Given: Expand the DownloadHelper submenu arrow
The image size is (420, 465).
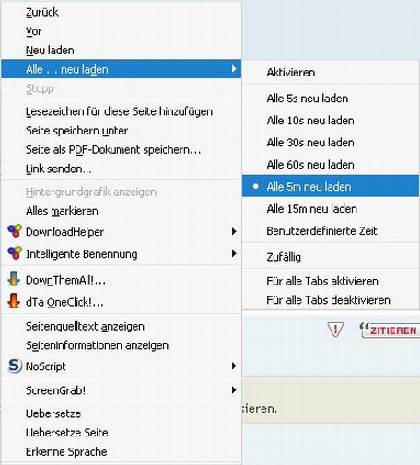Looking at the screenshot, I should [x=234, y=231].
